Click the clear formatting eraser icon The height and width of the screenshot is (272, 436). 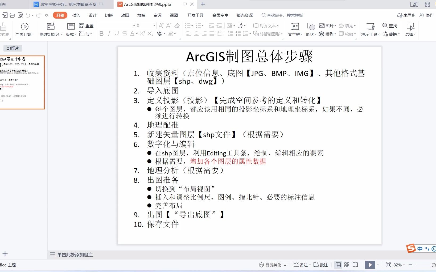coord(177,25)
